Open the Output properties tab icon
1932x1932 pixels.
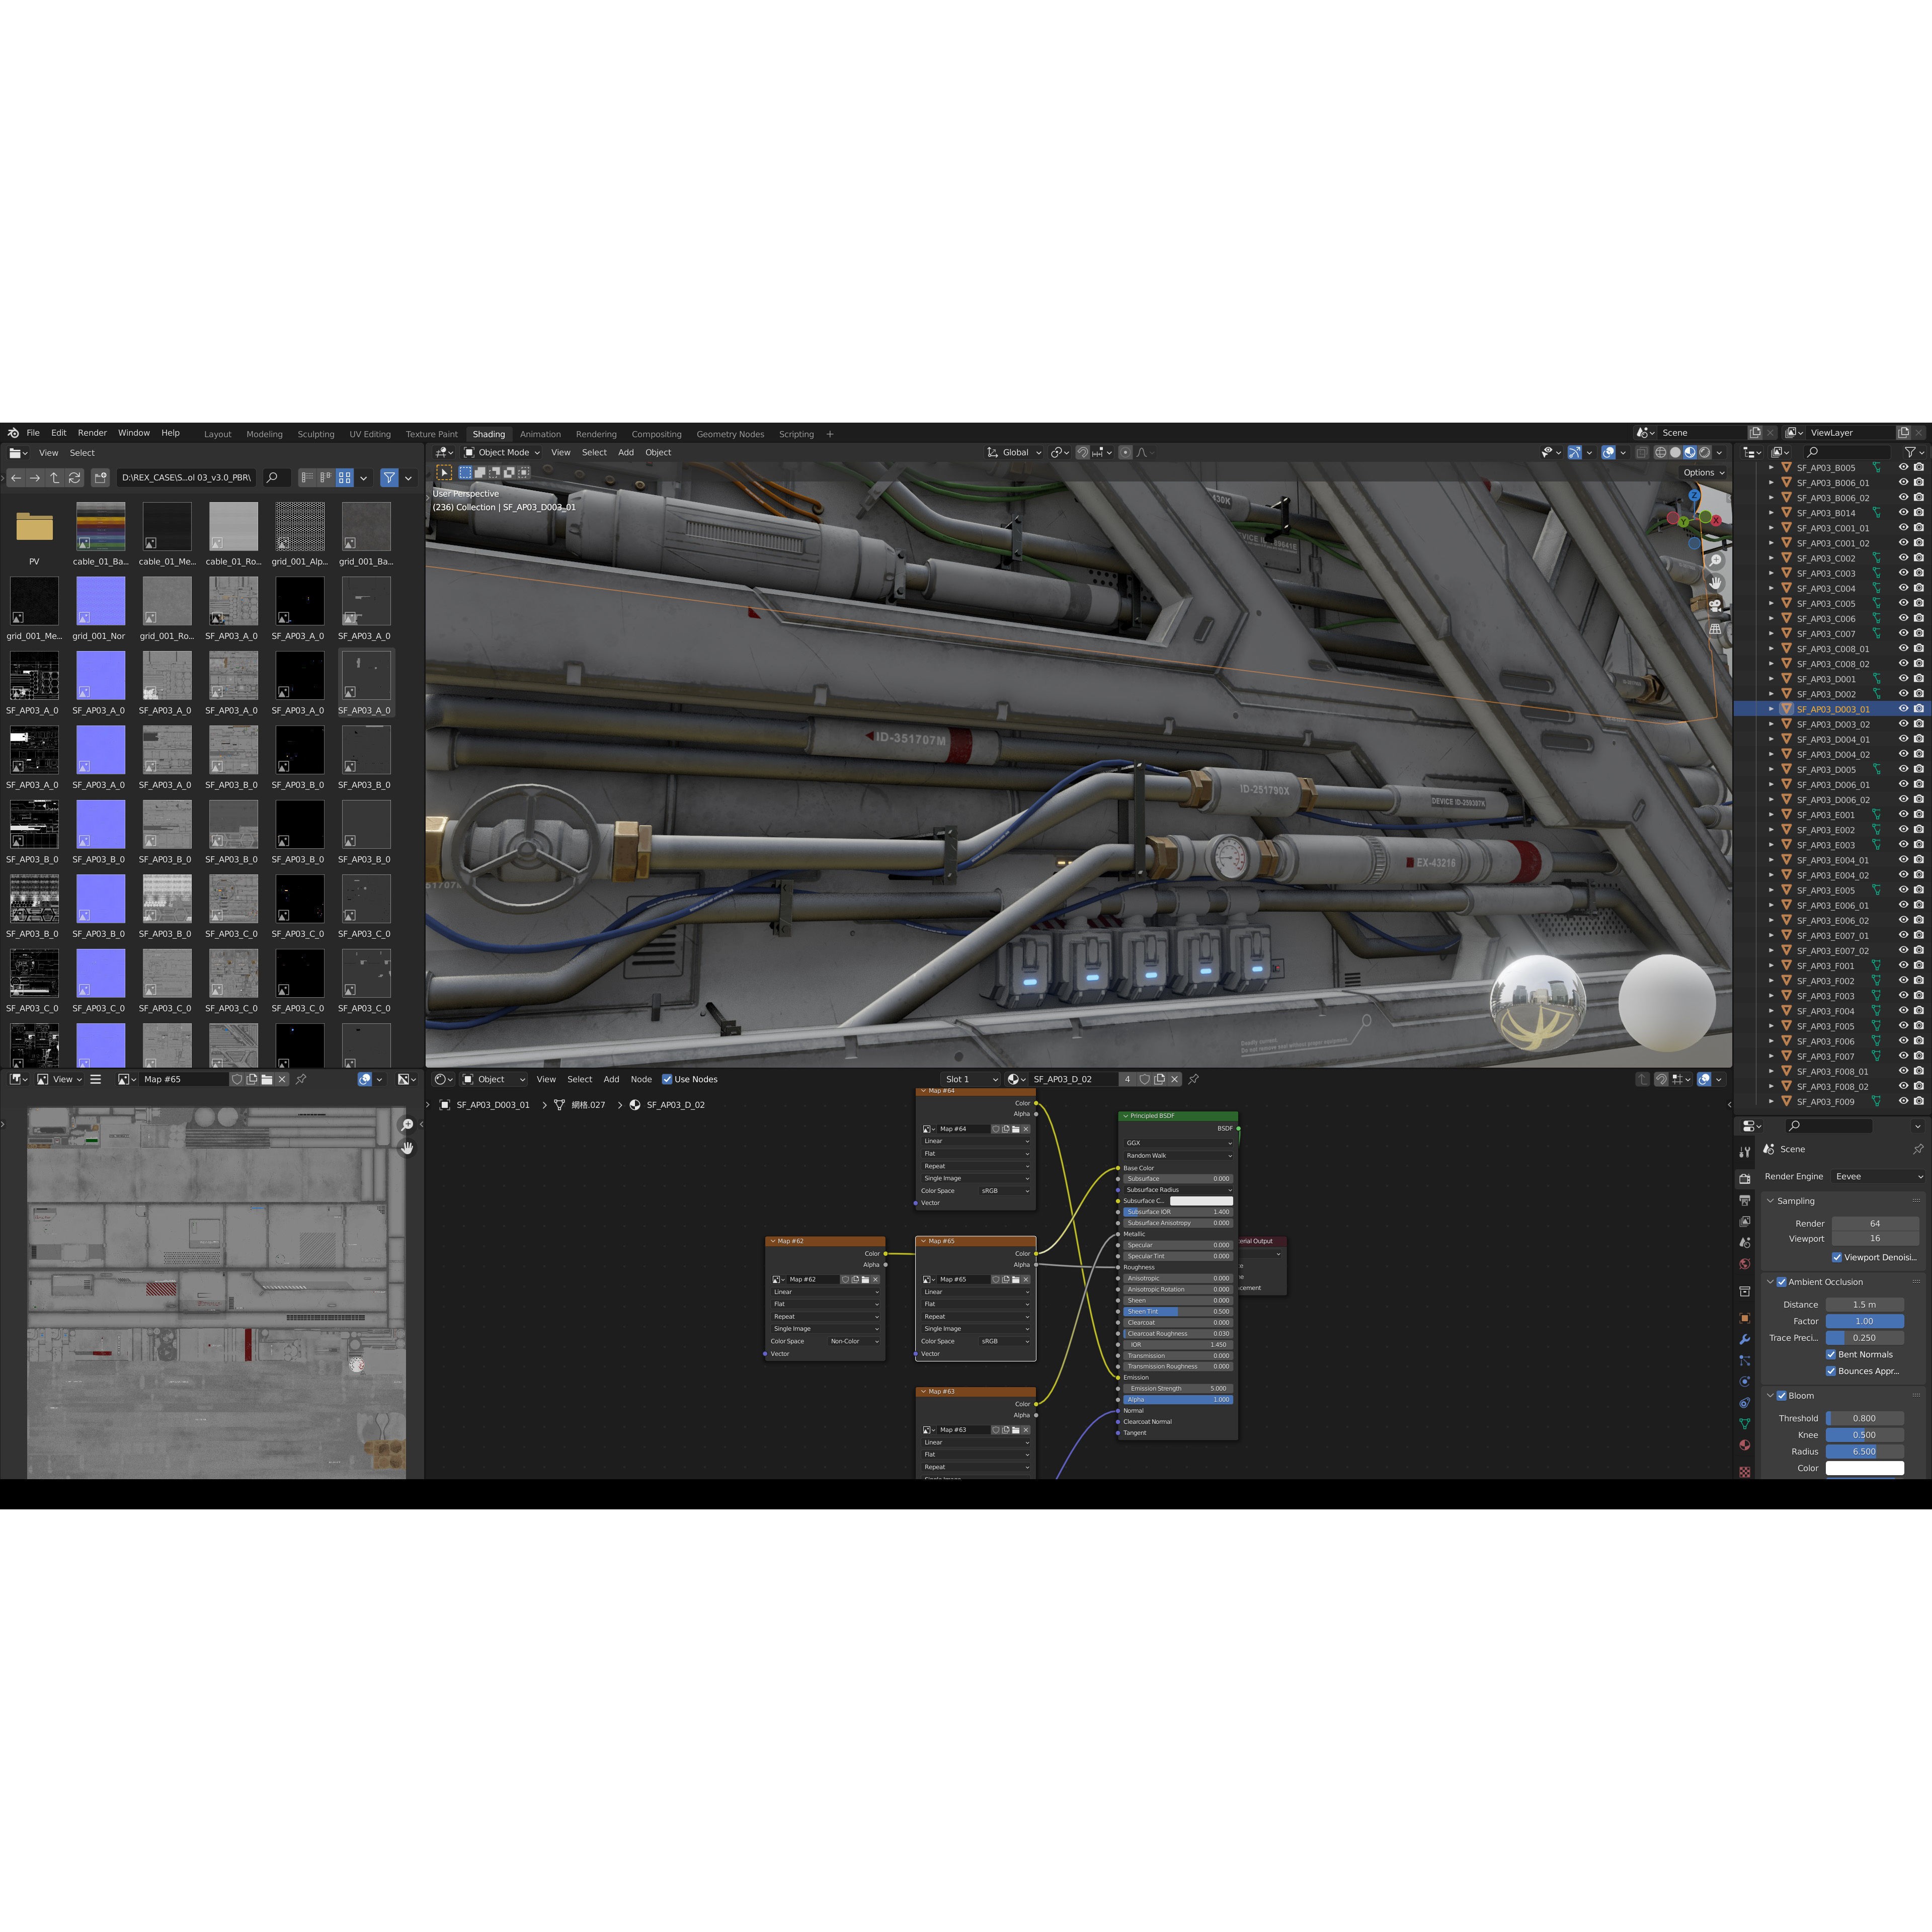click(1745, 1200)
